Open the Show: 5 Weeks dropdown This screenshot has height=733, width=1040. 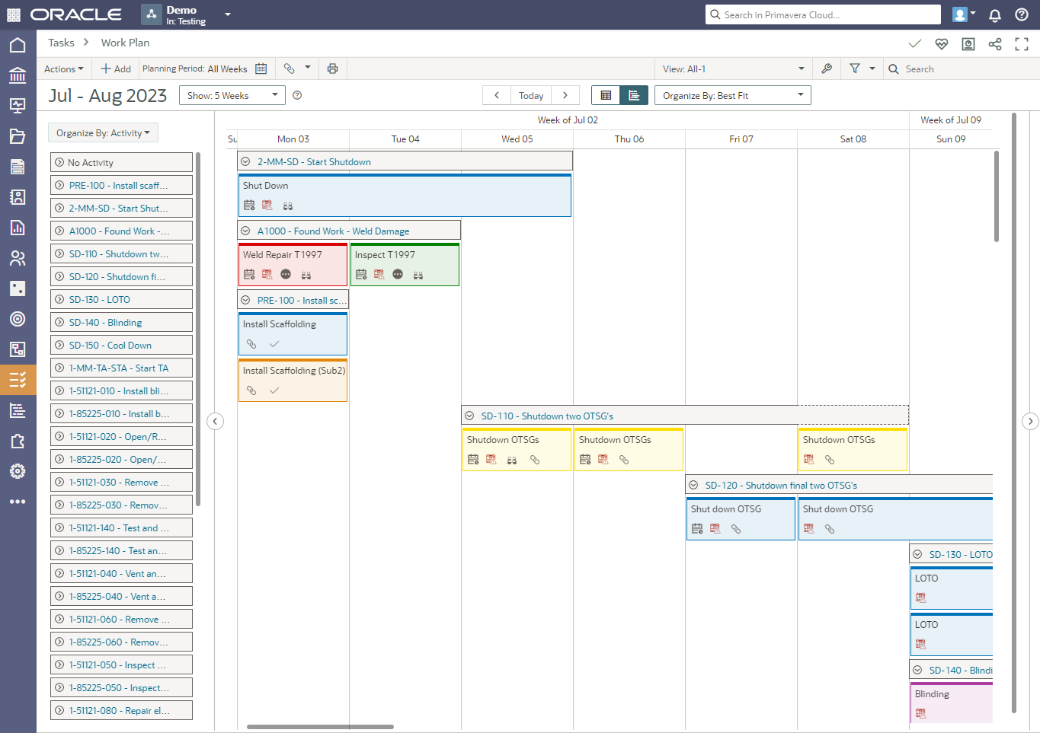tap(232, 95)
